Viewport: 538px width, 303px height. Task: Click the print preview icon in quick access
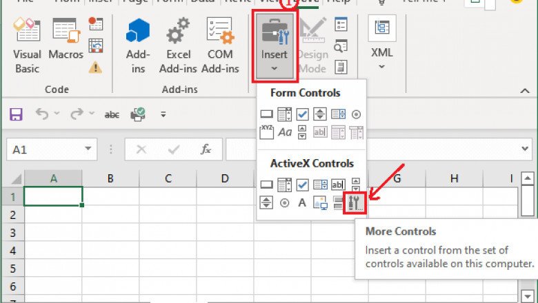click(138, 114)
